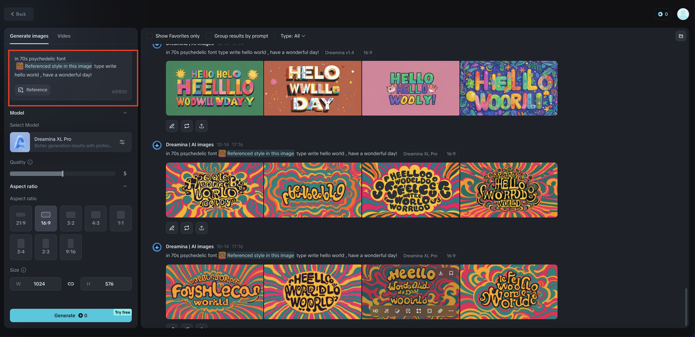Image resolution: width=695 pixels, height=337 pixels.
Task: Regenerate the middle XL Pro row
Action: pyautogui.click(x=187, y=228)
